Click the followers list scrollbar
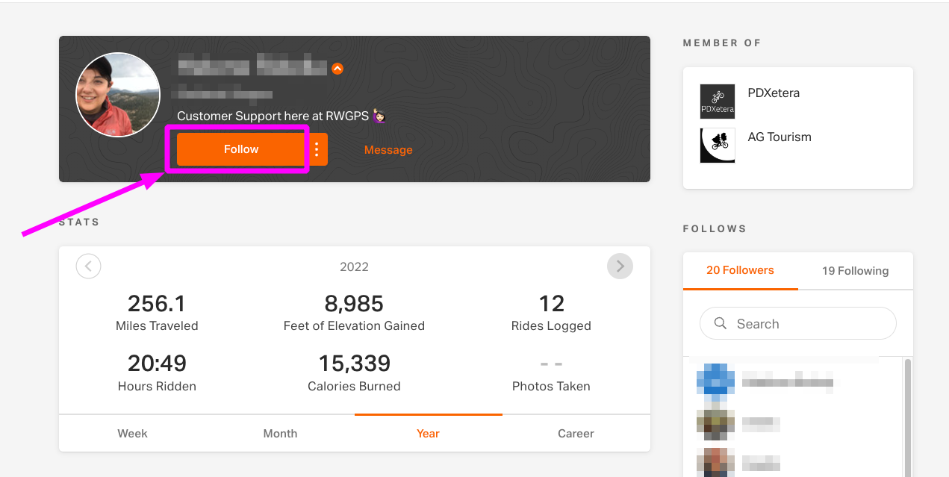The width and height of the screenshot is (949, 477). (x=908, y=417)
